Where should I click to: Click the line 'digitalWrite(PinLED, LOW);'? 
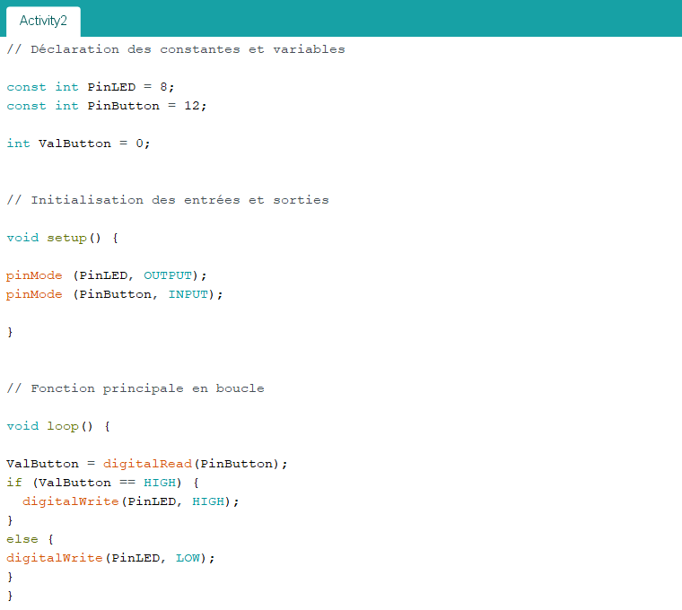[x=110, y=558]
